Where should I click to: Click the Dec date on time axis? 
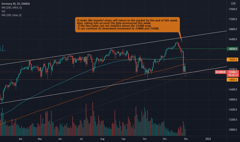[x=186, y=139]
